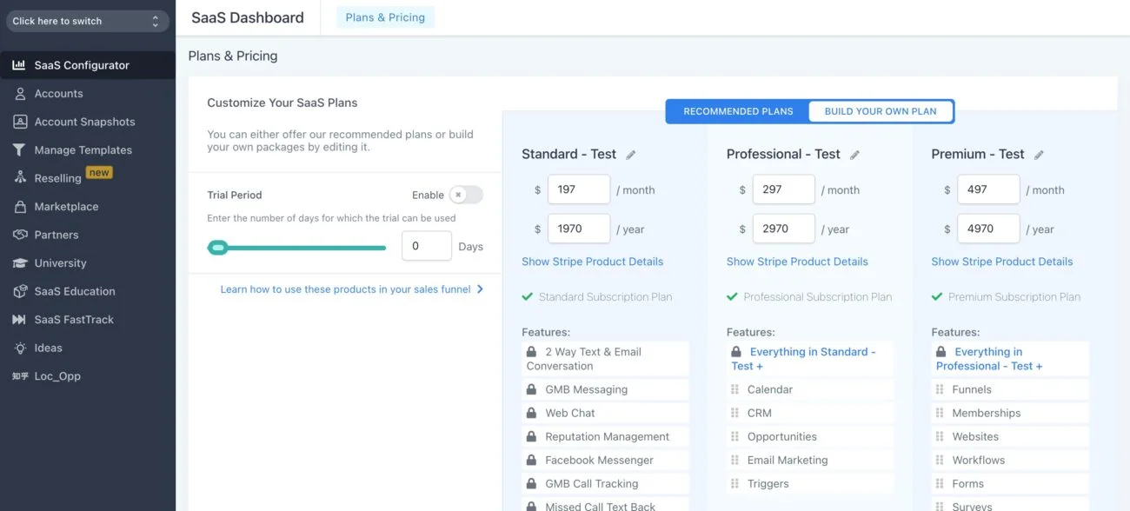
Task: Expand Stripe Product Details for Standard plan
Action: (x=592, y=261)
